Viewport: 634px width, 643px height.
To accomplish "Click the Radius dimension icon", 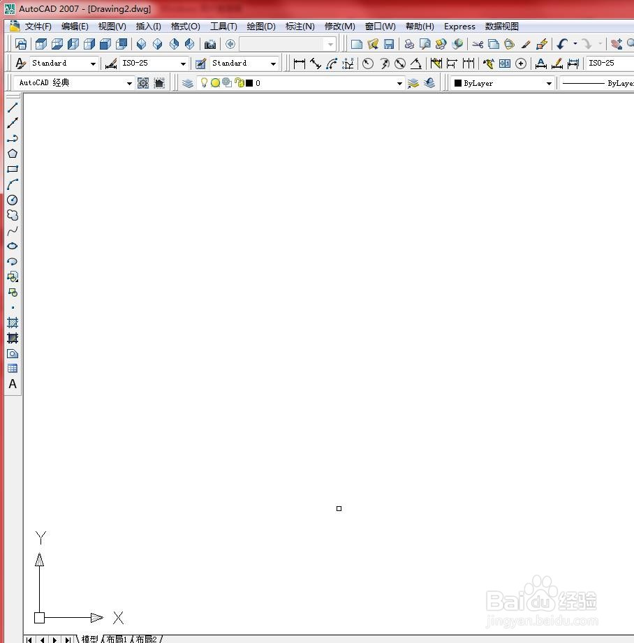I will (x=368, y=64).
